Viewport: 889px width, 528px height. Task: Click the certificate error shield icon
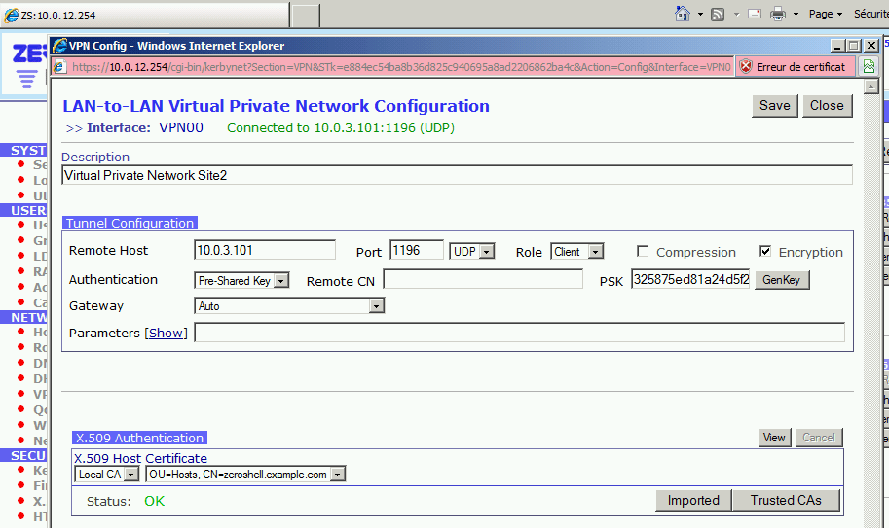click(x=746, y=67)
